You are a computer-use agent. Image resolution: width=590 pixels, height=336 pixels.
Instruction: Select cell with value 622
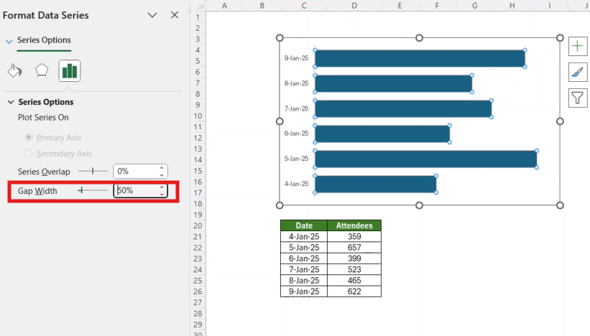tap(354, 291)
